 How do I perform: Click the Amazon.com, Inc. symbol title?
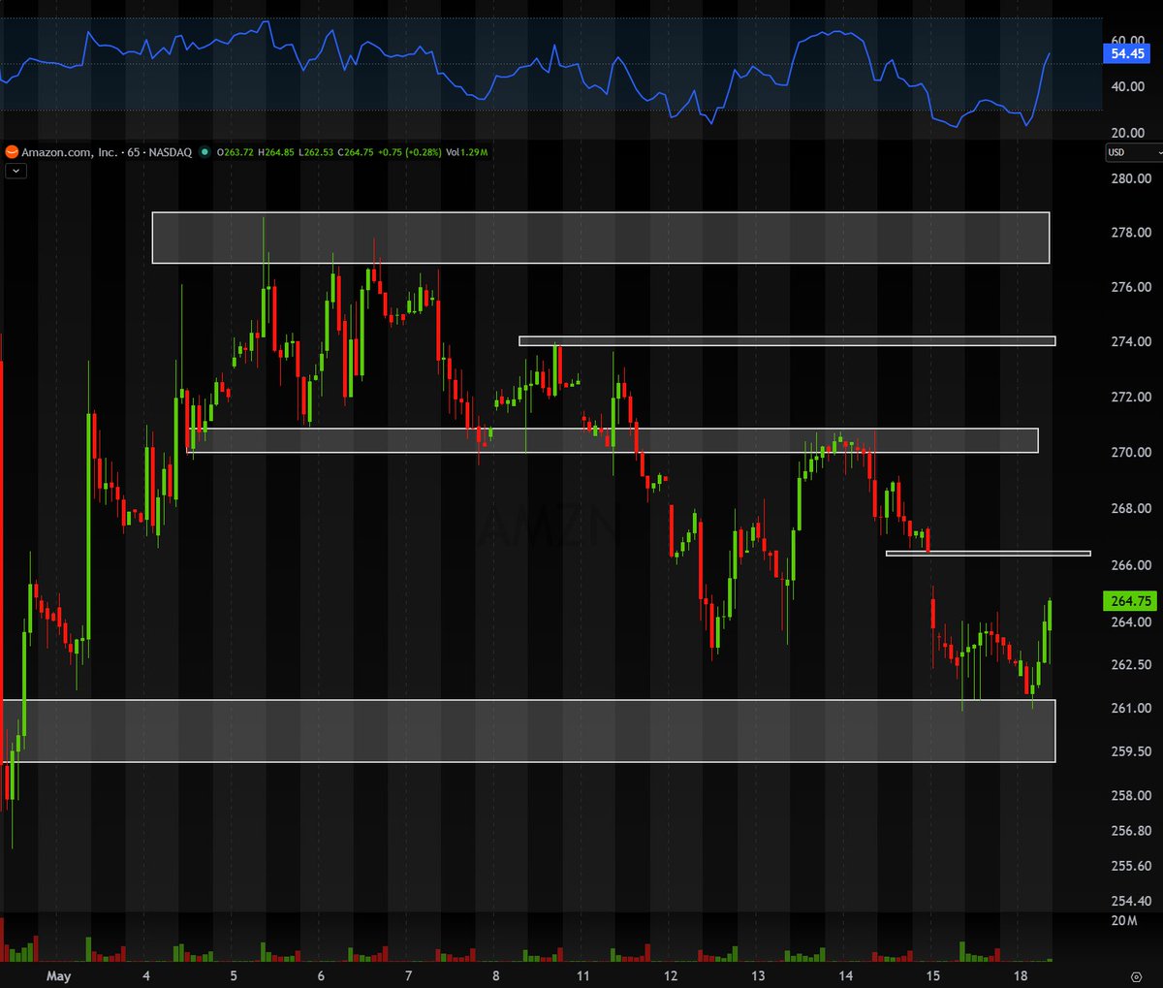[x=69, y=152]
